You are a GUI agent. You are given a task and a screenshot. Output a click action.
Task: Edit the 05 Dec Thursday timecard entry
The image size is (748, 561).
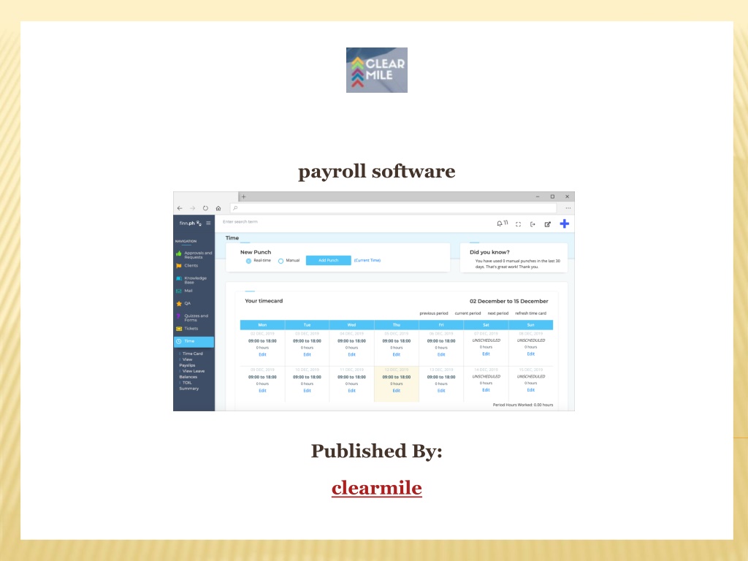[397, 354]
